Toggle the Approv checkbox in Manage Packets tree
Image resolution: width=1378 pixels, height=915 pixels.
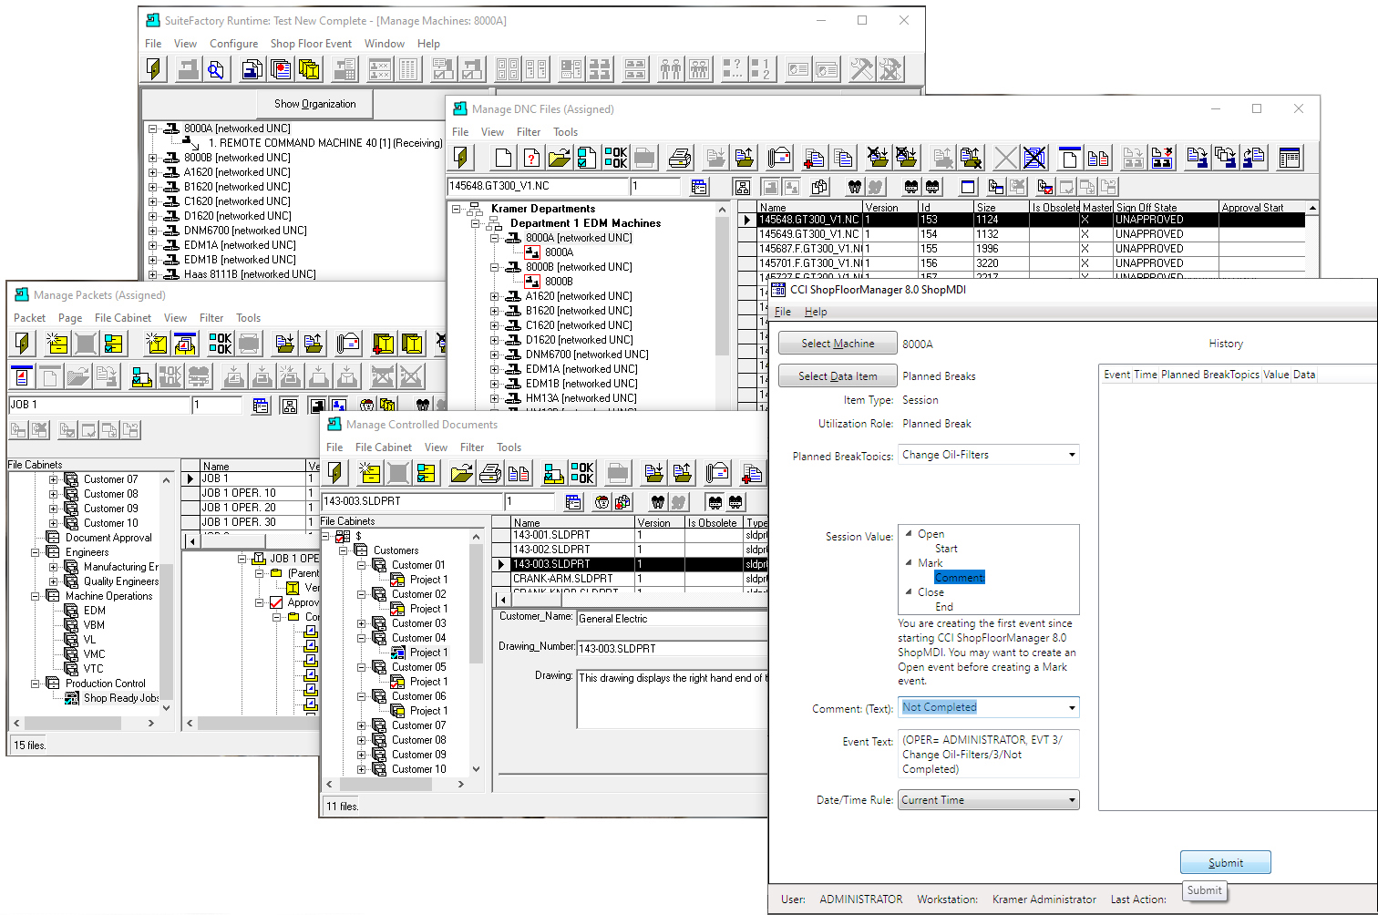[x=277, y=602]
